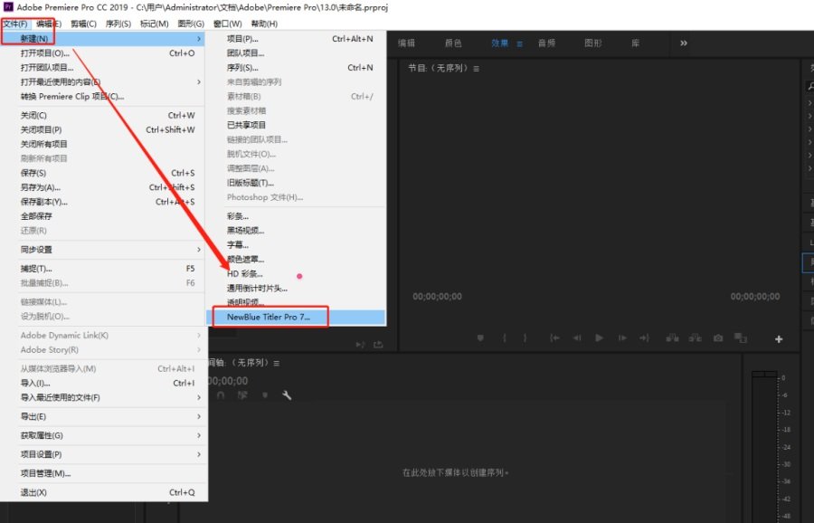The width and height of the screenshot is (814, 523).
Task: Expand the 项目设置 submenu arrow
Action: 199,454
